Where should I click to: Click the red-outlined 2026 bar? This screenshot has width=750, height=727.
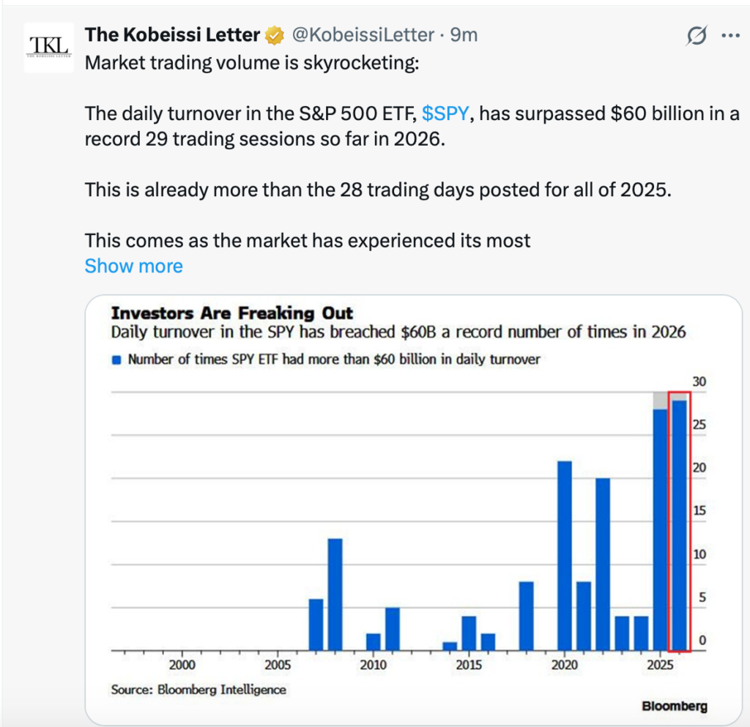pos(680,524)
